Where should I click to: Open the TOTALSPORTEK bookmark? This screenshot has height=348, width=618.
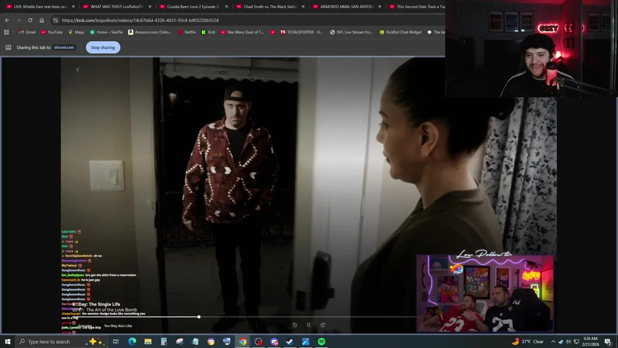301,32
